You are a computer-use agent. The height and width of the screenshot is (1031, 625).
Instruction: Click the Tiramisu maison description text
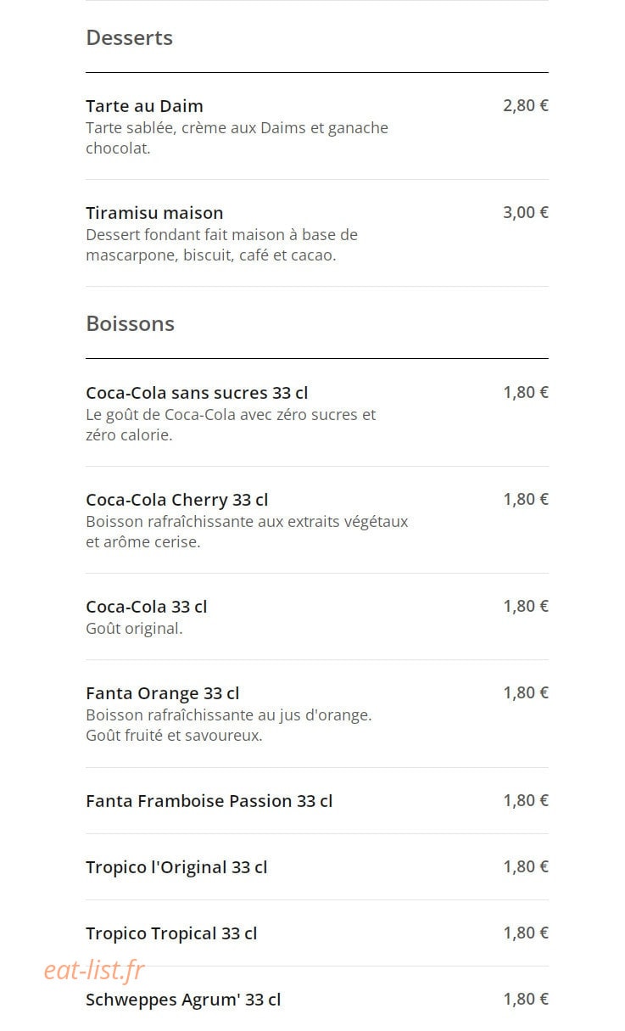[x=222, y=245]
